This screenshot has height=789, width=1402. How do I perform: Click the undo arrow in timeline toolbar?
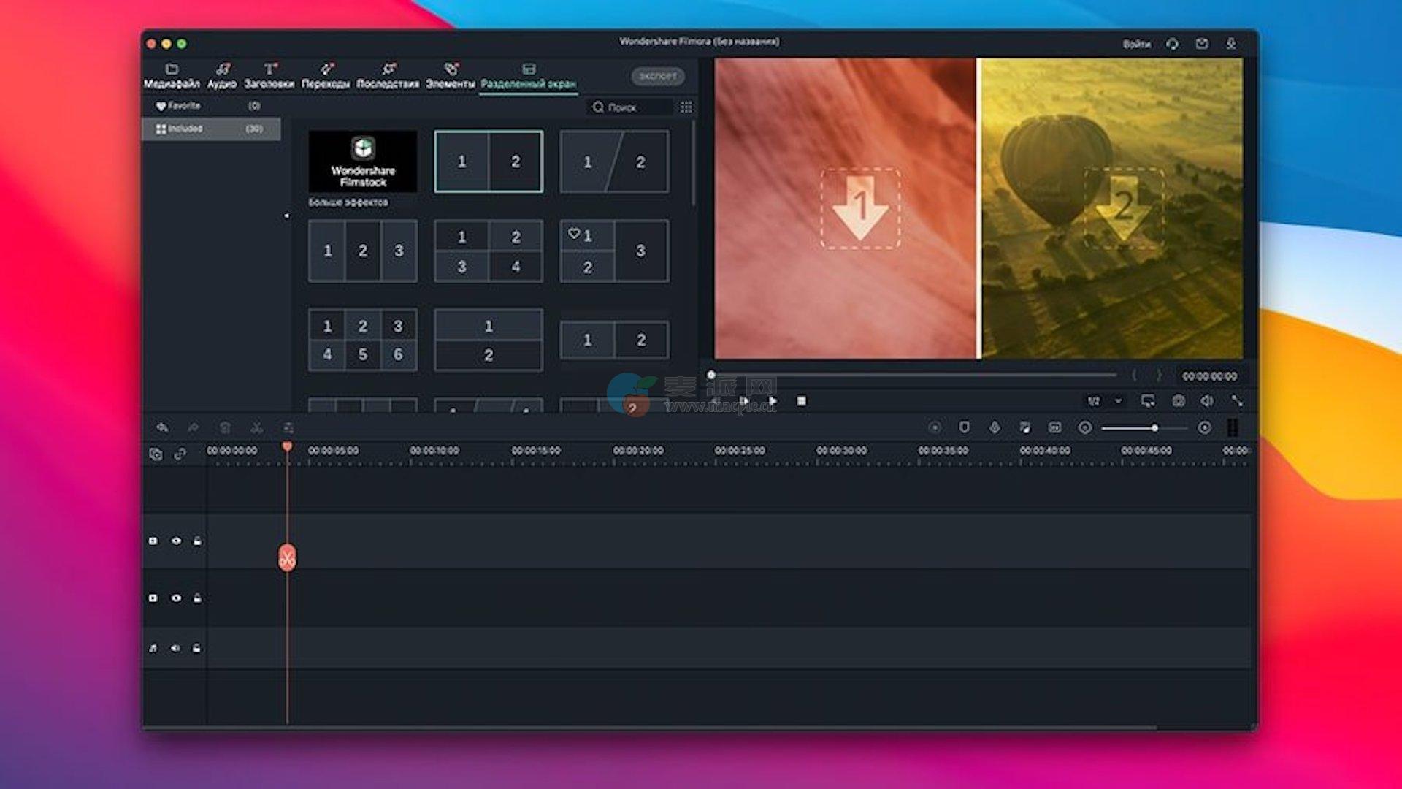coord(162,427)
